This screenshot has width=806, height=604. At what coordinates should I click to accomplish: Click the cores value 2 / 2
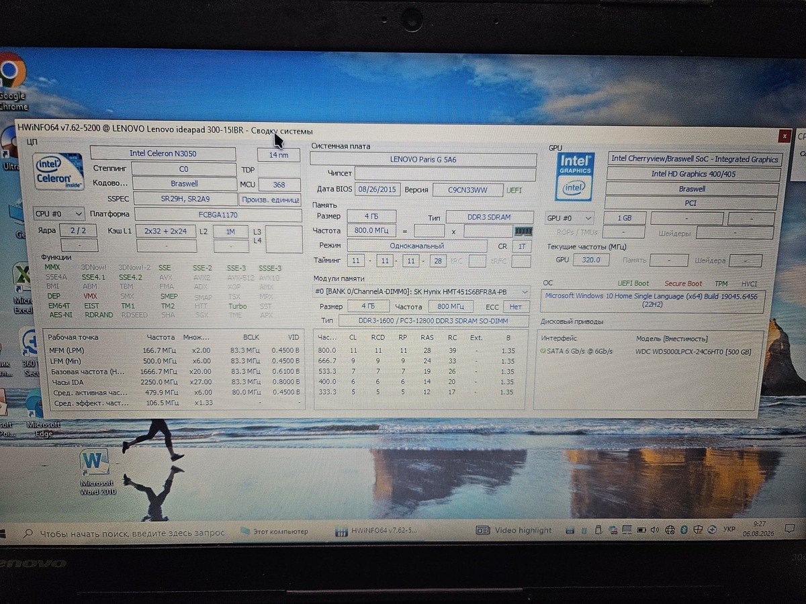[79, 230]
